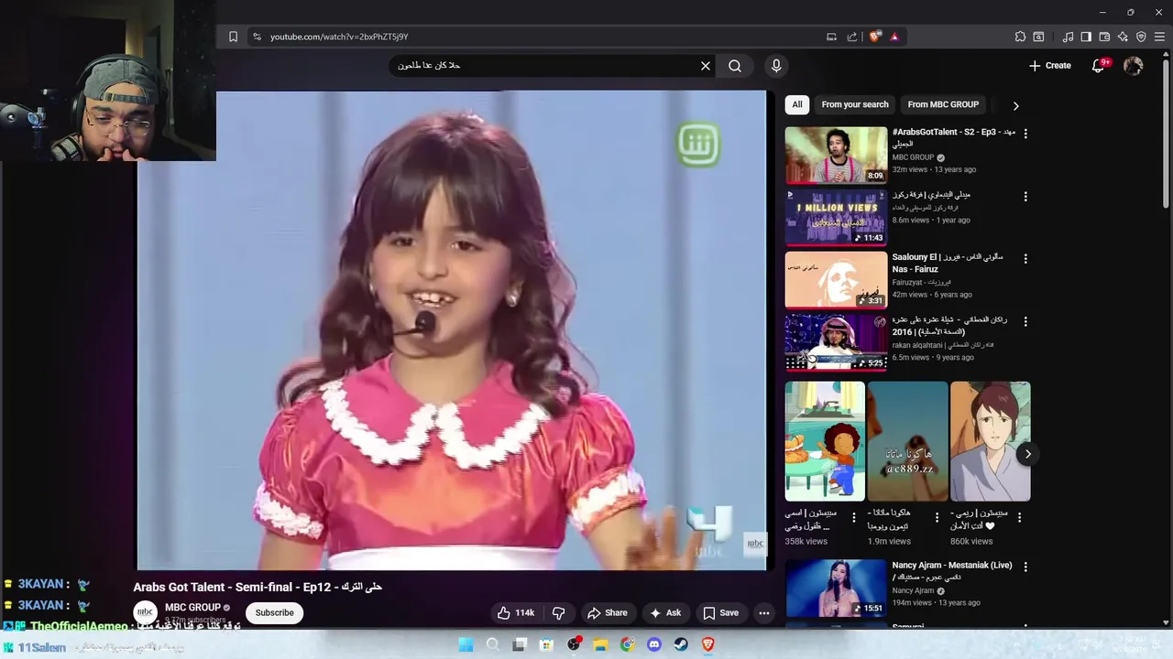The height and width of the screenshot is (659, 1173).
Task: Open Nancy Ajram Mestaniak Live video
Action: pos(836,589)
